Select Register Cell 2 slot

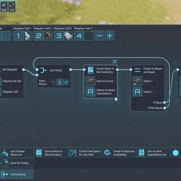point(43,36)
